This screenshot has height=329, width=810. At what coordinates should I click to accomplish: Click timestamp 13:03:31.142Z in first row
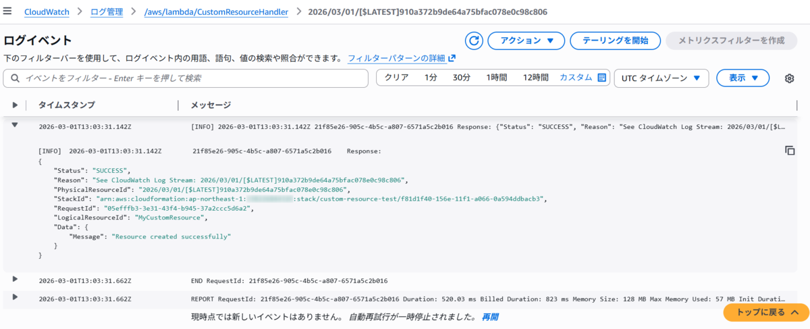pyautogui.click(x=84, y=126)
